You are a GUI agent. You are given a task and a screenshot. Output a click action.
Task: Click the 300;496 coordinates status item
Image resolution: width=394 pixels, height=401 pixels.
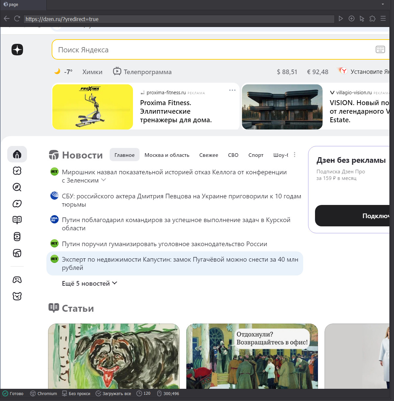click(x=168, y=393)
